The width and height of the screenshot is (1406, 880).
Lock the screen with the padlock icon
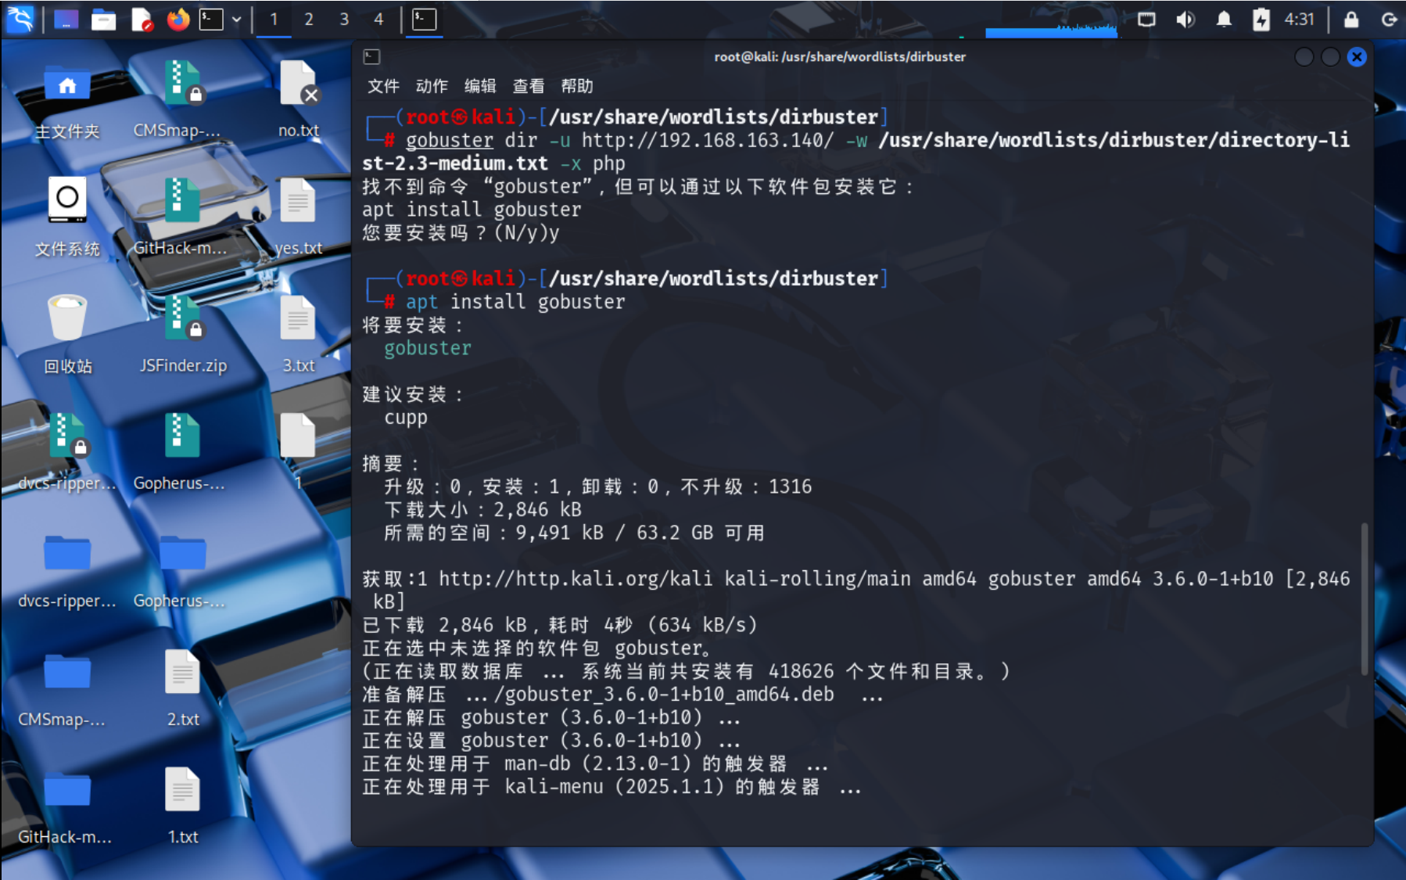(1350, 20)
